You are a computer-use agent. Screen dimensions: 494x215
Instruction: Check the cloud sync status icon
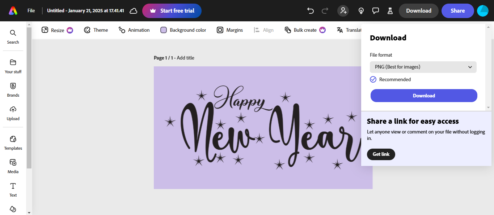pyautogui.click(x=134, y=11)
